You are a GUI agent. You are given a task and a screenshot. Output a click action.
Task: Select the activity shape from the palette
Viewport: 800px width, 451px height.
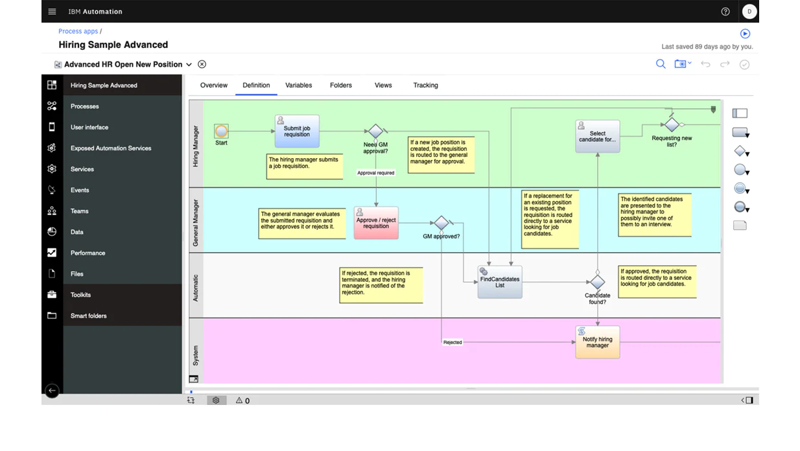740,132
